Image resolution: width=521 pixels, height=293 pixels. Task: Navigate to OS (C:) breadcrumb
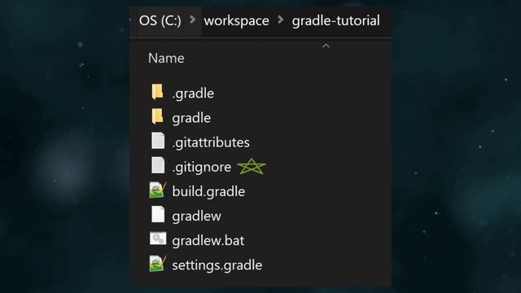160,20
